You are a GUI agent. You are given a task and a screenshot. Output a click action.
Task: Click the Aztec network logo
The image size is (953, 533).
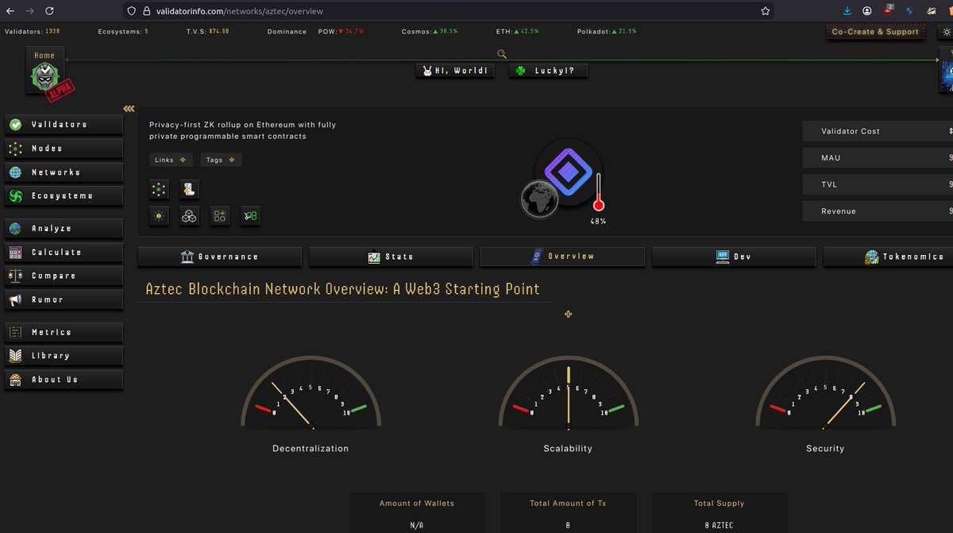569,172
